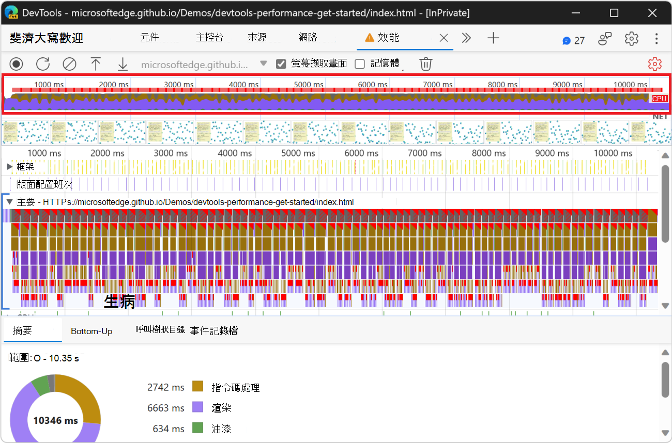672x443 pixels.
Task: Click the 10346 ms donut chart center
Action: pos(55,420)
